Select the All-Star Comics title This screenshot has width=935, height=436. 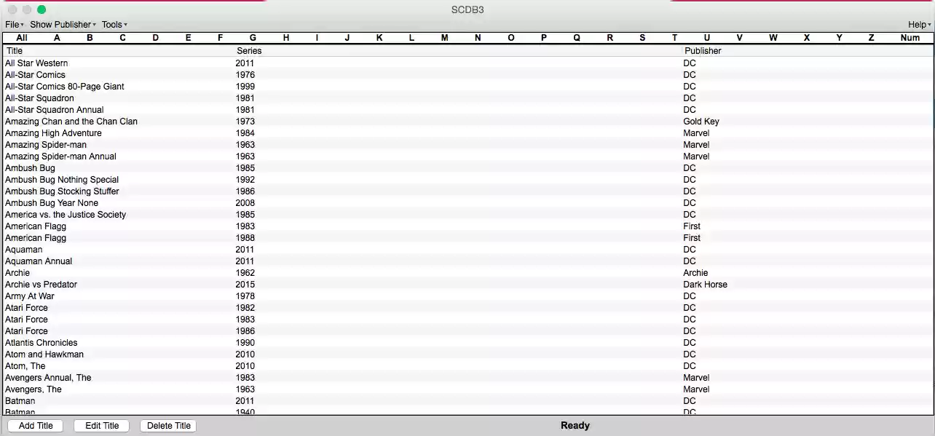(x=35, y=75)
